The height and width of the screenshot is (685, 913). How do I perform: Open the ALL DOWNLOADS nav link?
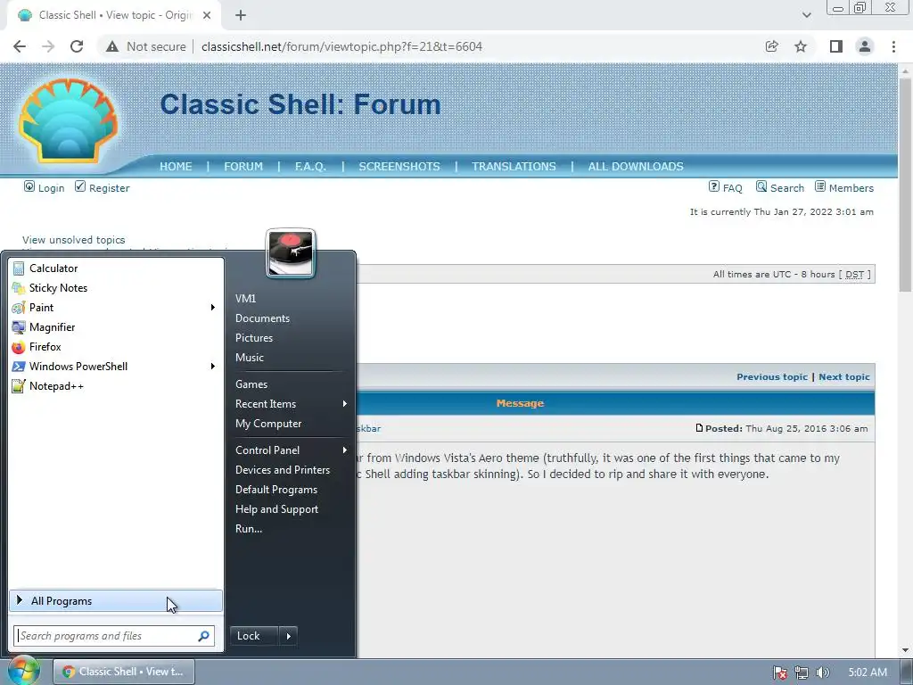(636, 167)
